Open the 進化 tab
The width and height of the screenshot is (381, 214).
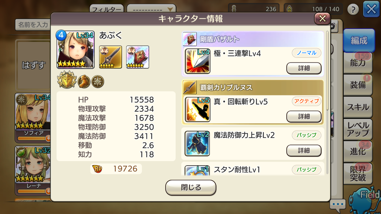(x=358, y=151)
